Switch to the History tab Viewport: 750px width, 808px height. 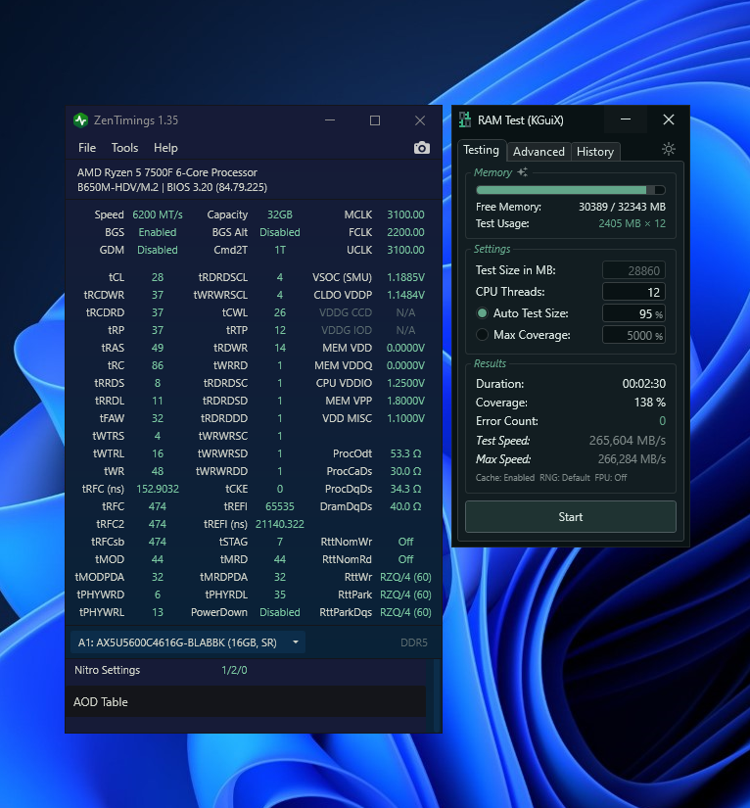(595, 152)
